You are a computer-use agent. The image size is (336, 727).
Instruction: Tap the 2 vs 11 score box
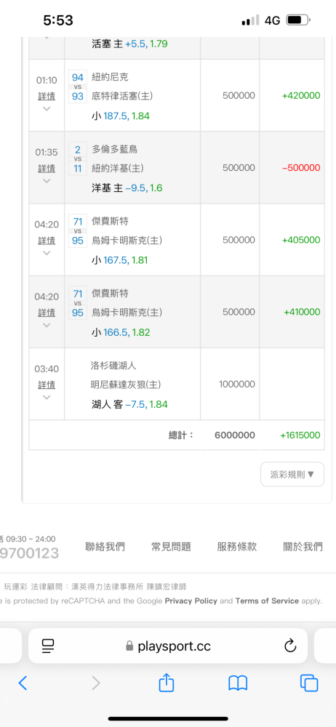tap(78, 158)
